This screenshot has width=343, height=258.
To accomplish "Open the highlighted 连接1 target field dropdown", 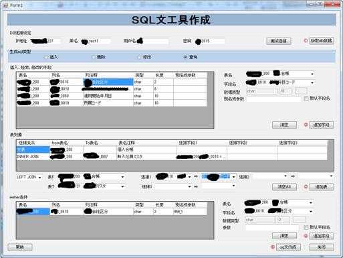I will [x=233, y=177].
